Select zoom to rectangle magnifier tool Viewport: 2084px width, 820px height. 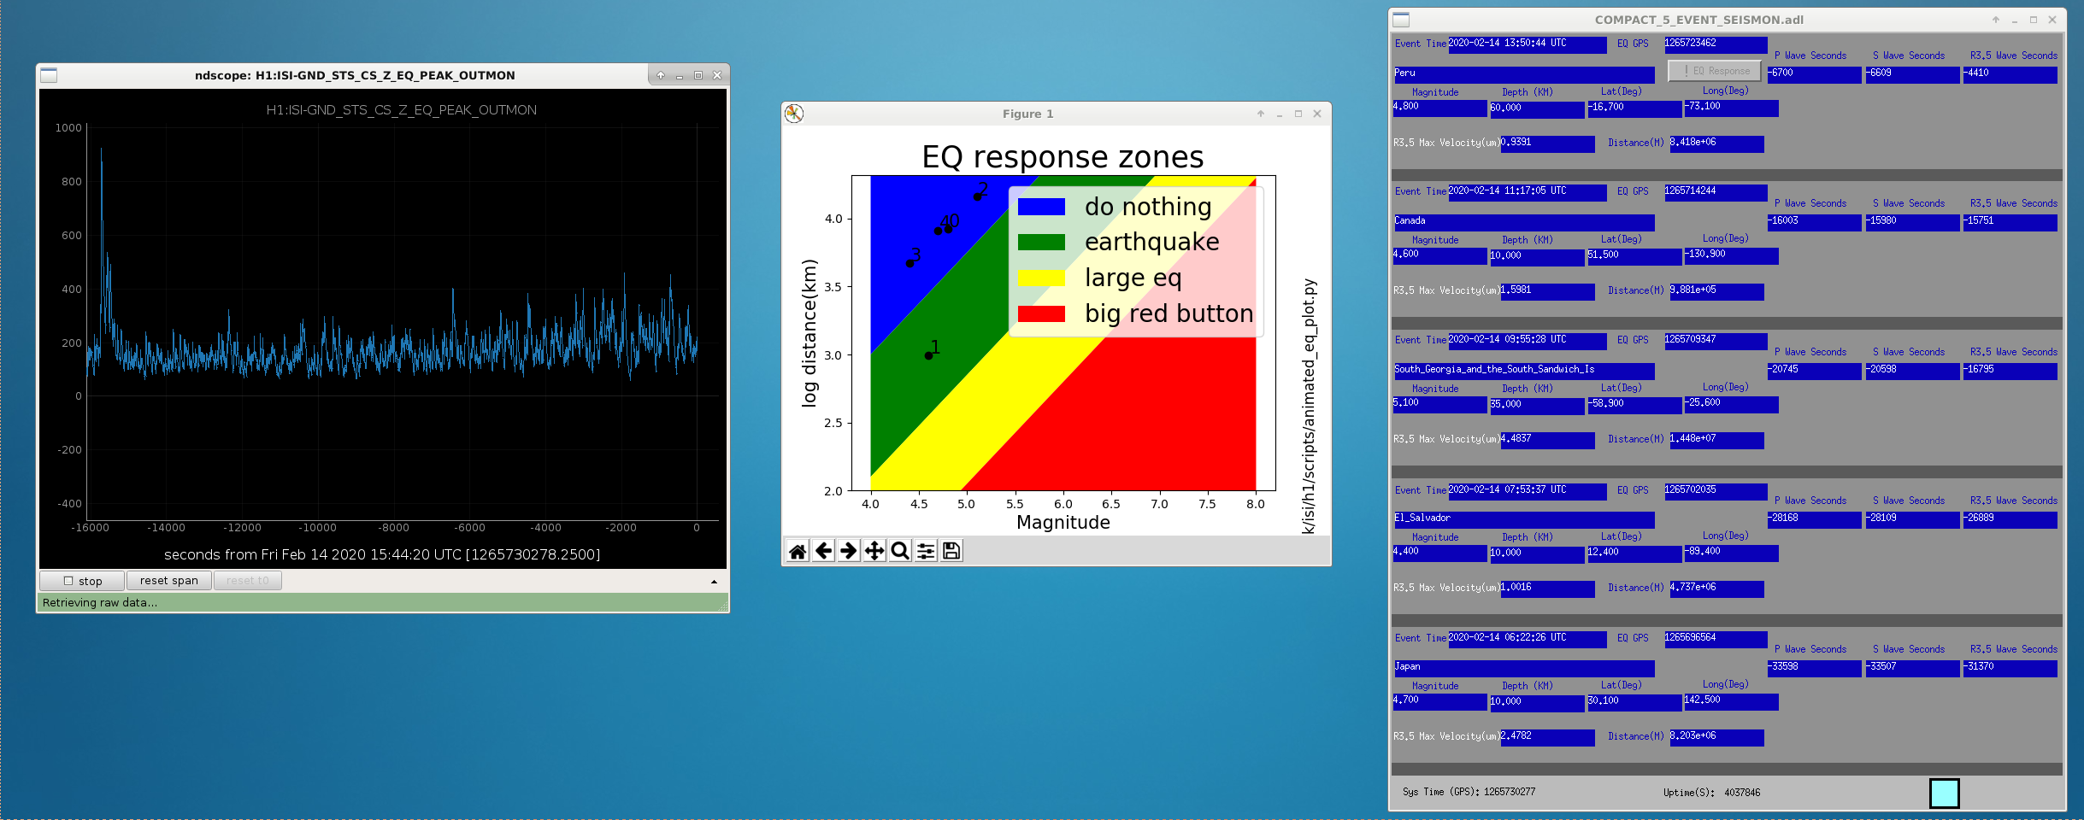click(900, 551)
